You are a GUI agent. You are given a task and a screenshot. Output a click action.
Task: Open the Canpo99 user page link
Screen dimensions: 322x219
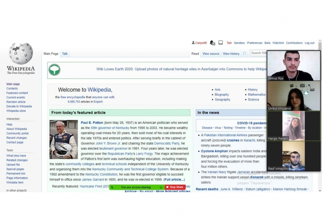click(201, 43)
